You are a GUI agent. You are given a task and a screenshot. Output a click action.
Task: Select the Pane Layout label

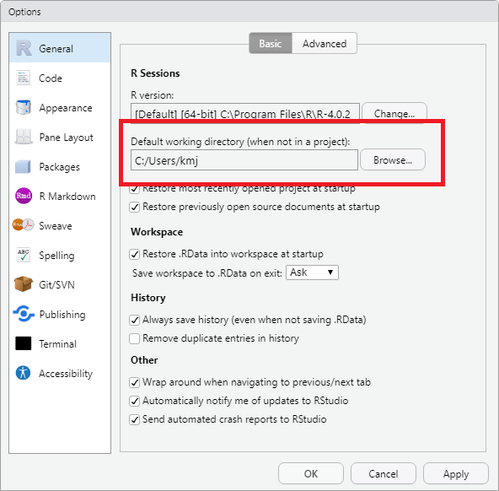[67, 138]
